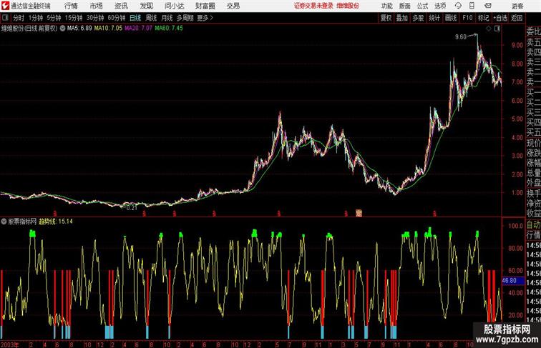Open the 市场 menu
Image resolution: width=541 pixels, height=348 pixels.
click(x=97, y=6)
